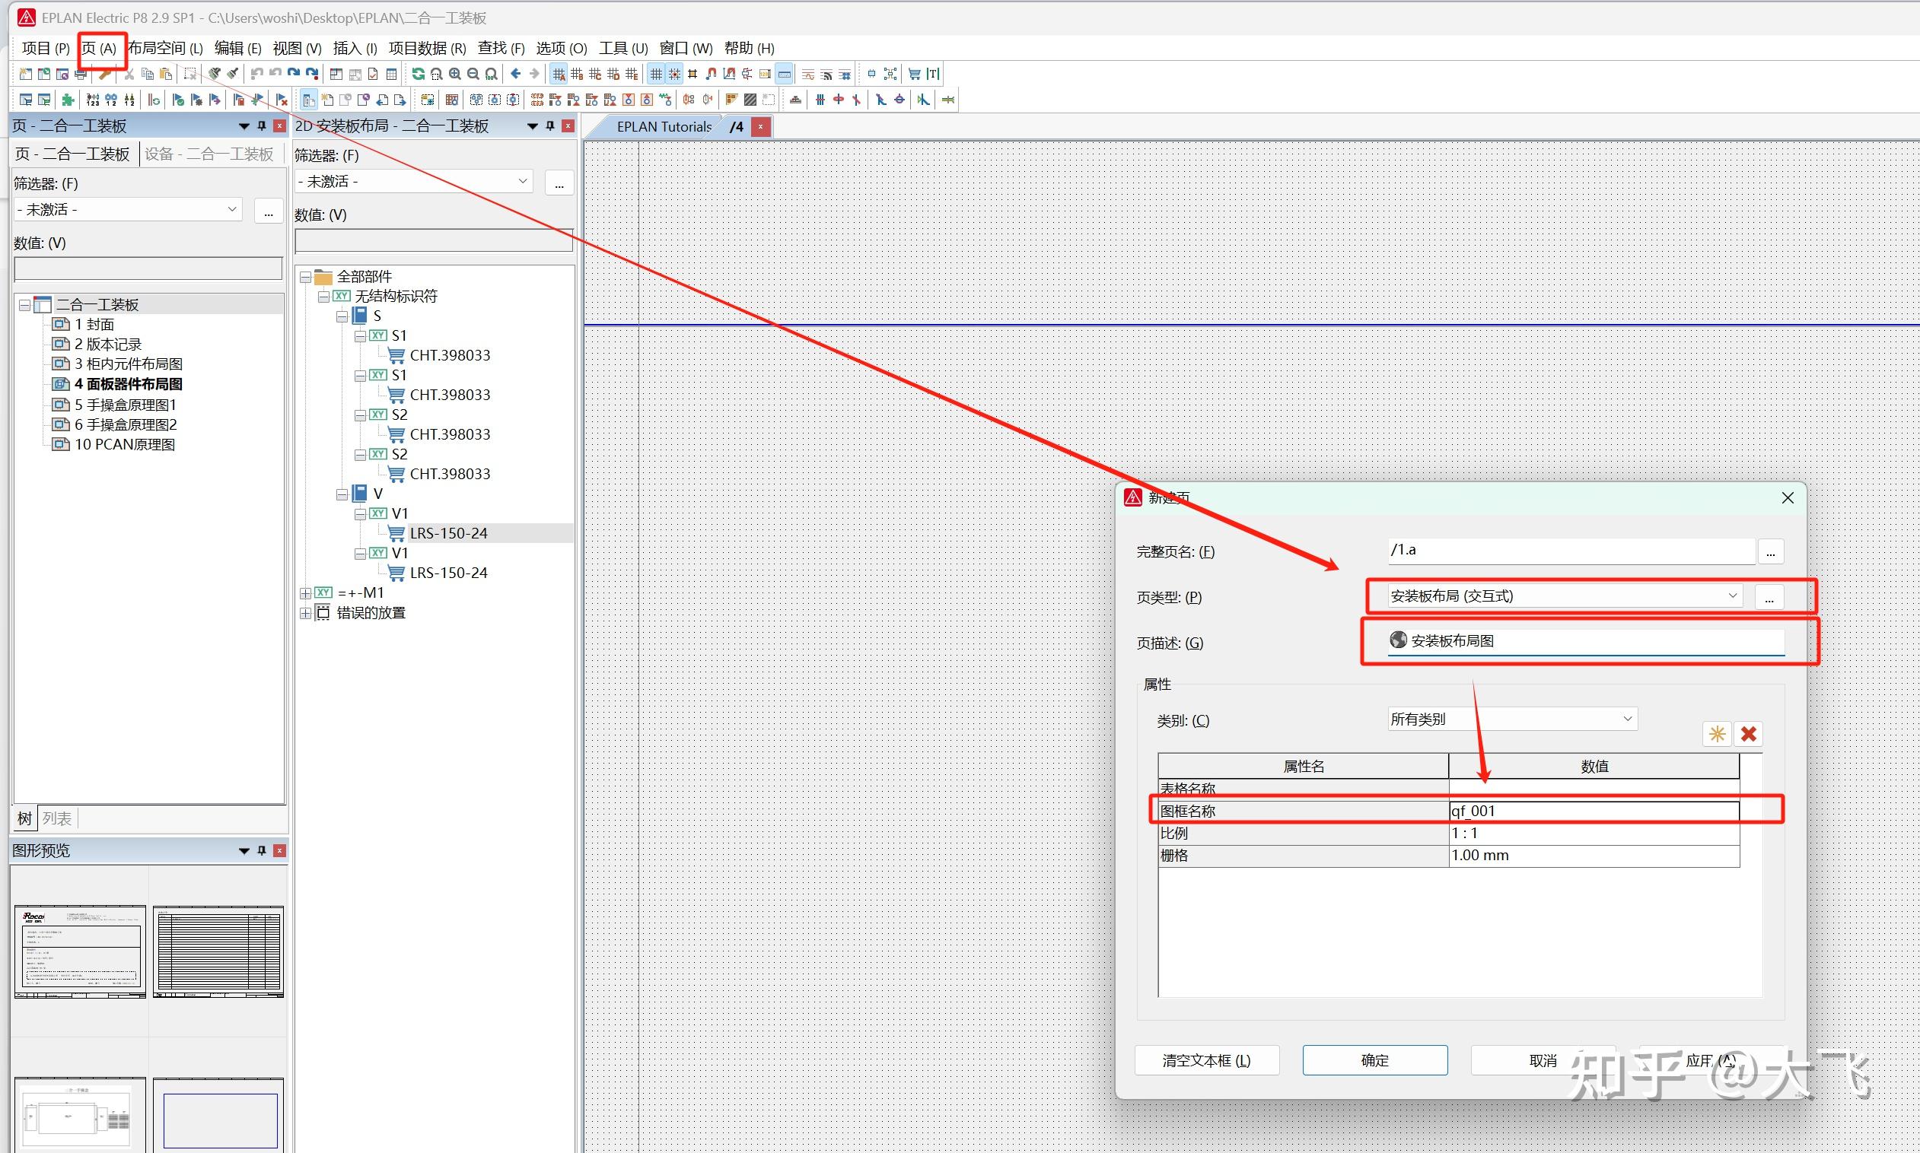
Task: Click the blue redo arrow icon
Action: coord(294,74)
